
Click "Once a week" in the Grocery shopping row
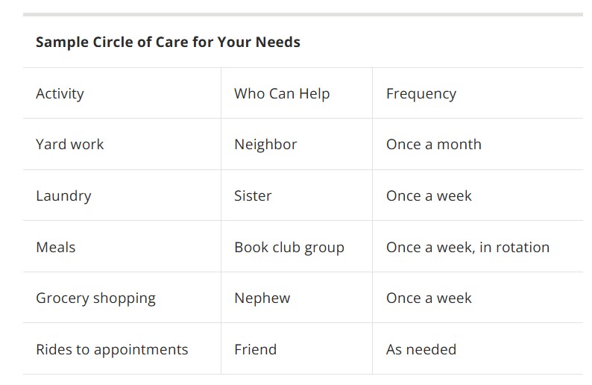click(429, 298)
